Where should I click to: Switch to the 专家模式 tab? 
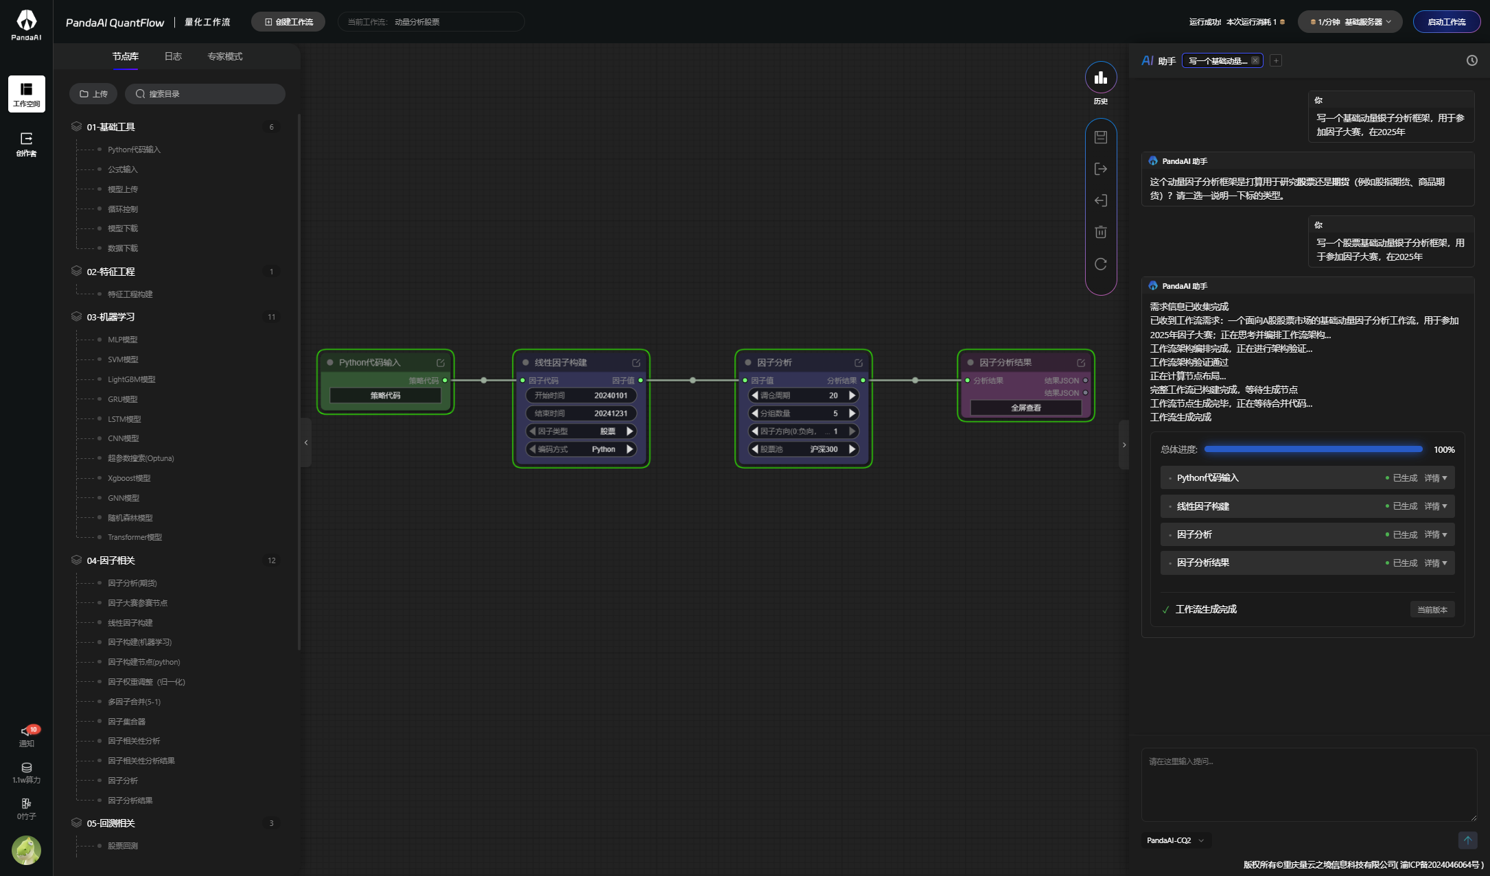tap(224, 56)
